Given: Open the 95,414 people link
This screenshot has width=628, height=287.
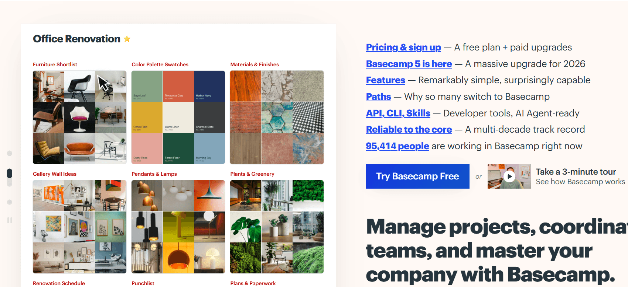Looking at the screenshot, I should coord(397,146).
